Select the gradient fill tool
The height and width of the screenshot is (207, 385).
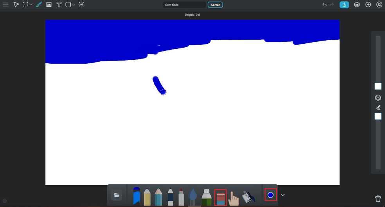coord(49,5)
